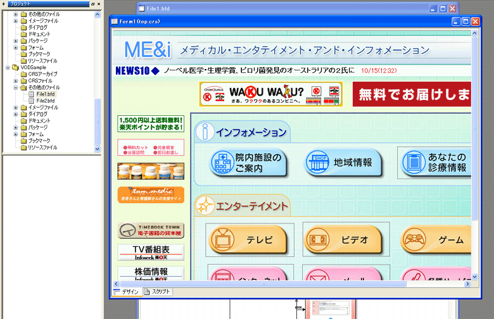This screenshot has width=494, height=319.
Task: Click the ゲーム button
Action: pos(436,240)
